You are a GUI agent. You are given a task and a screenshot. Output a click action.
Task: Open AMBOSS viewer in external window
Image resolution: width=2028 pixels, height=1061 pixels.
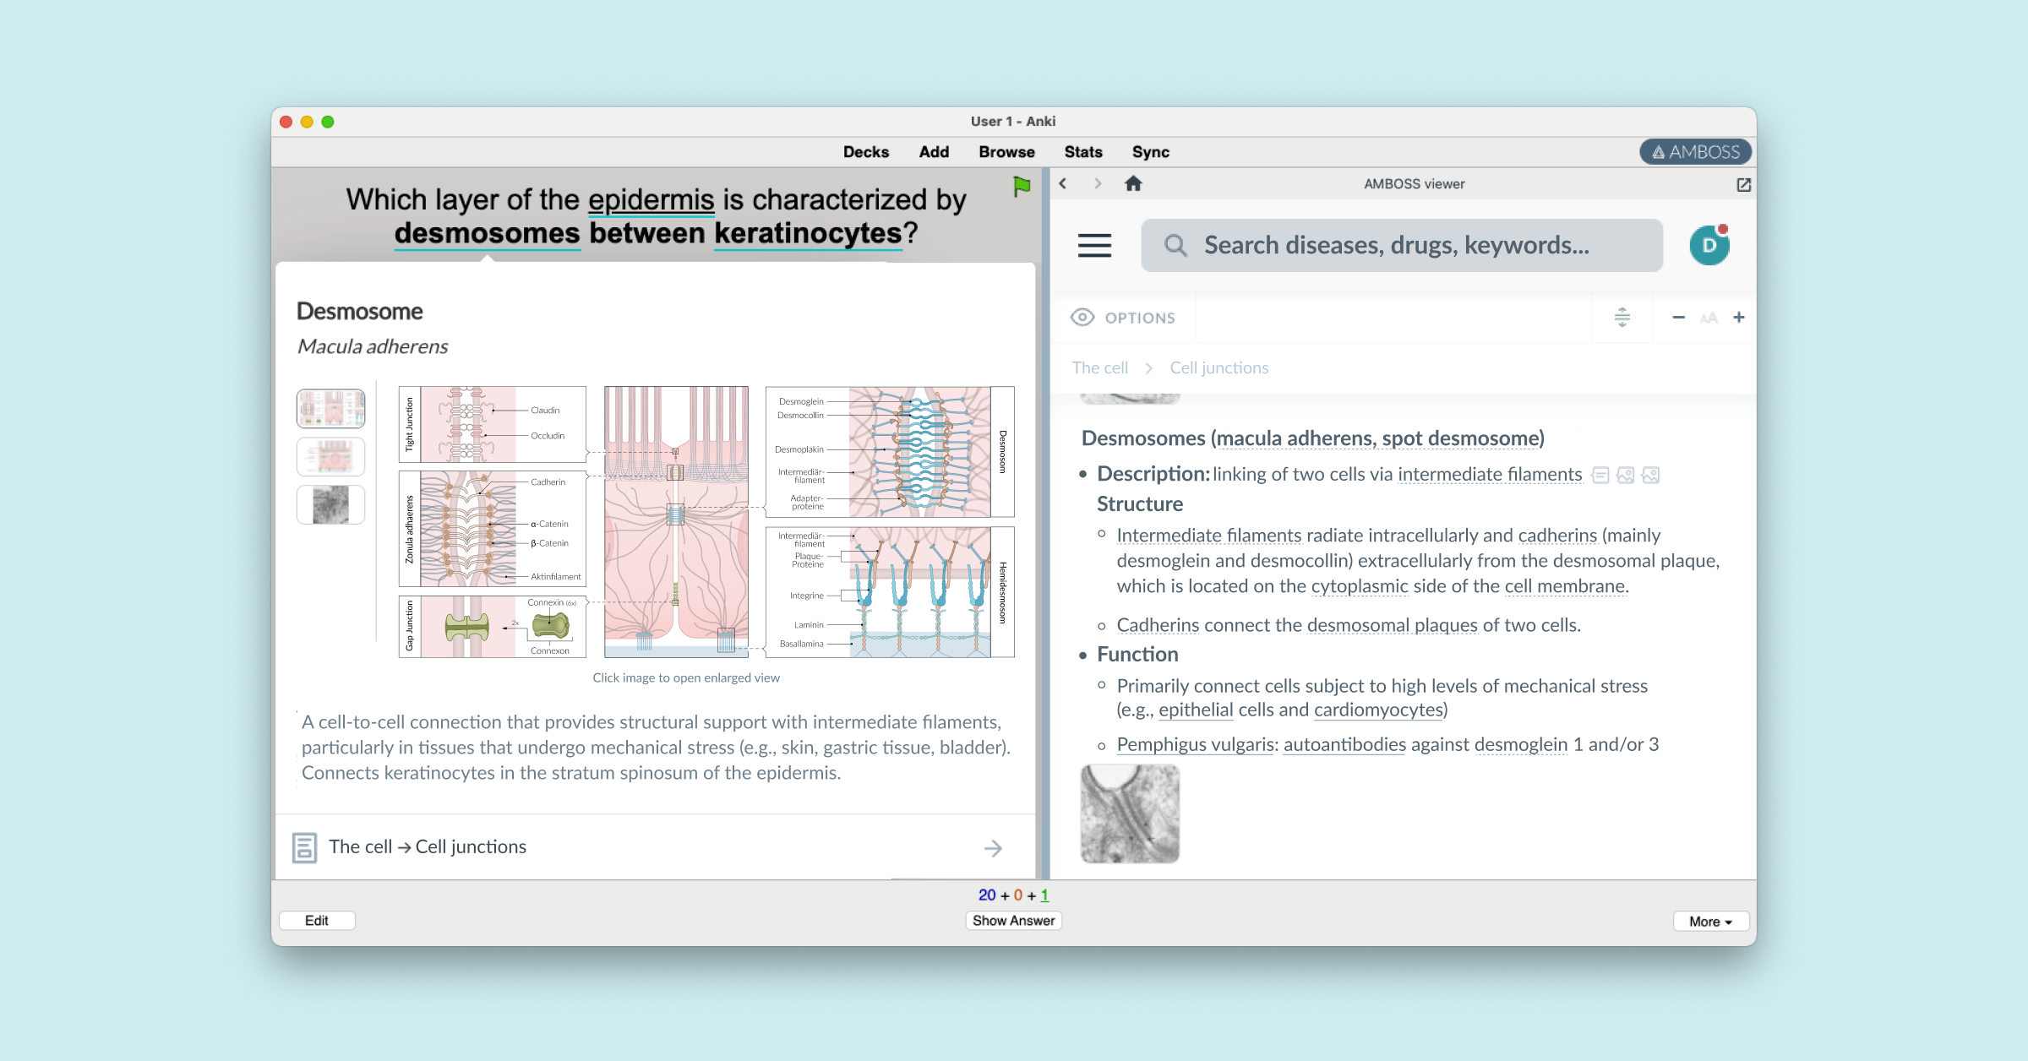coord(1743,184)
